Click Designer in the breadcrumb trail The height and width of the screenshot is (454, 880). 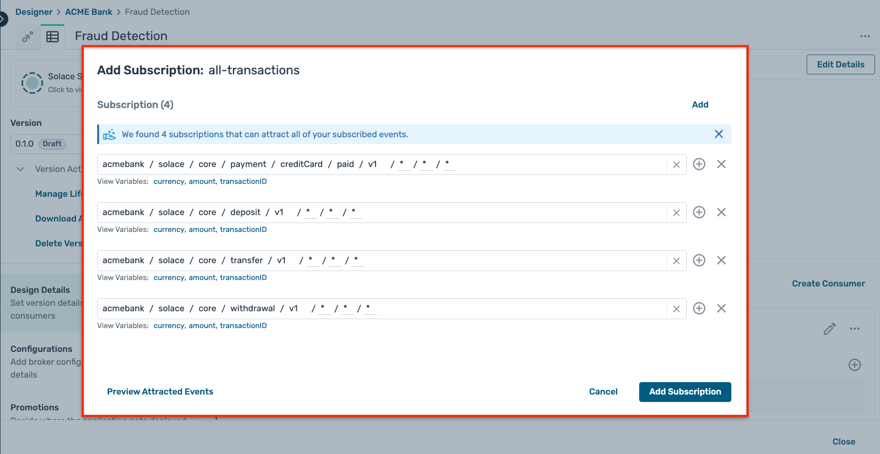[x=34, y=11]
